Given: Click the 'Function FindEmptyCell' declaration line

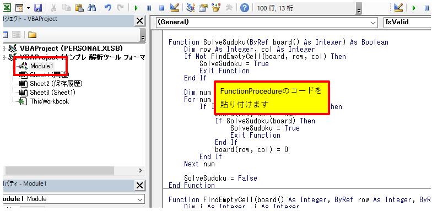Looking at the screenshot, I should pos(300,199).
